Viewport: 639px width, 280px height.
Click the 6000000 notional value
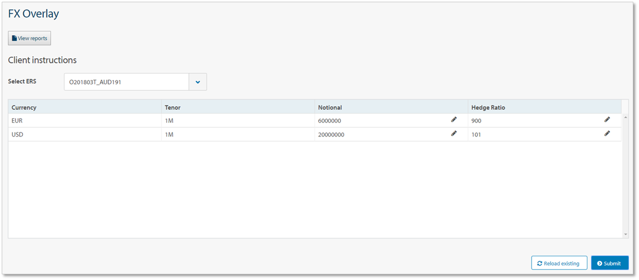tap(329, 121)
